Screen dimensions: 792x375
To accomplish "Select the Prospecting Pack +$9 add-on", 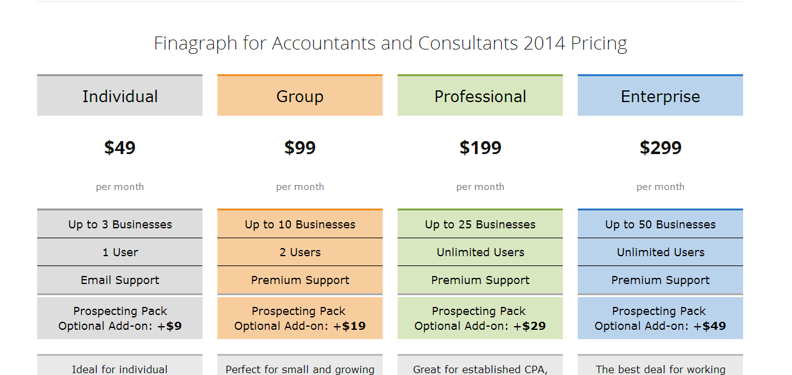I will [120, 318].
